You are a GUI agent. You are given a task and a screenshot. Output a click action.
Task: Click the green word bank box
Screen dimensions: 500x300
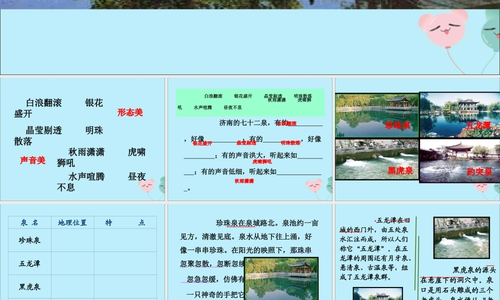(250, 102)
